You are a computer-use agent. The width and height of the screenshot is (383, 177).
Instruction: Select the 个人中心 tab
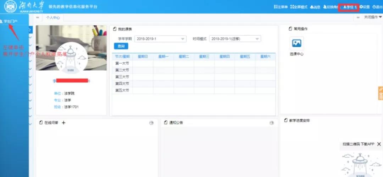pos(53,17)
